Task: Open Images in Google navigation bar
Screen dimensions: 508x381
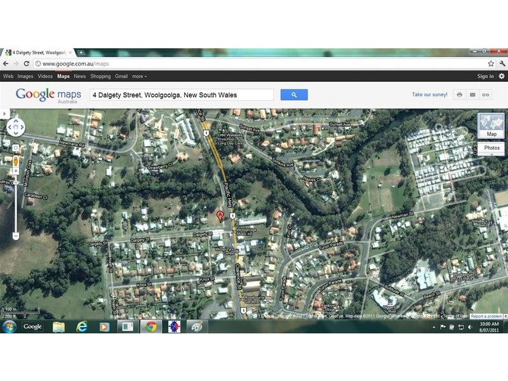Action: 25,76
